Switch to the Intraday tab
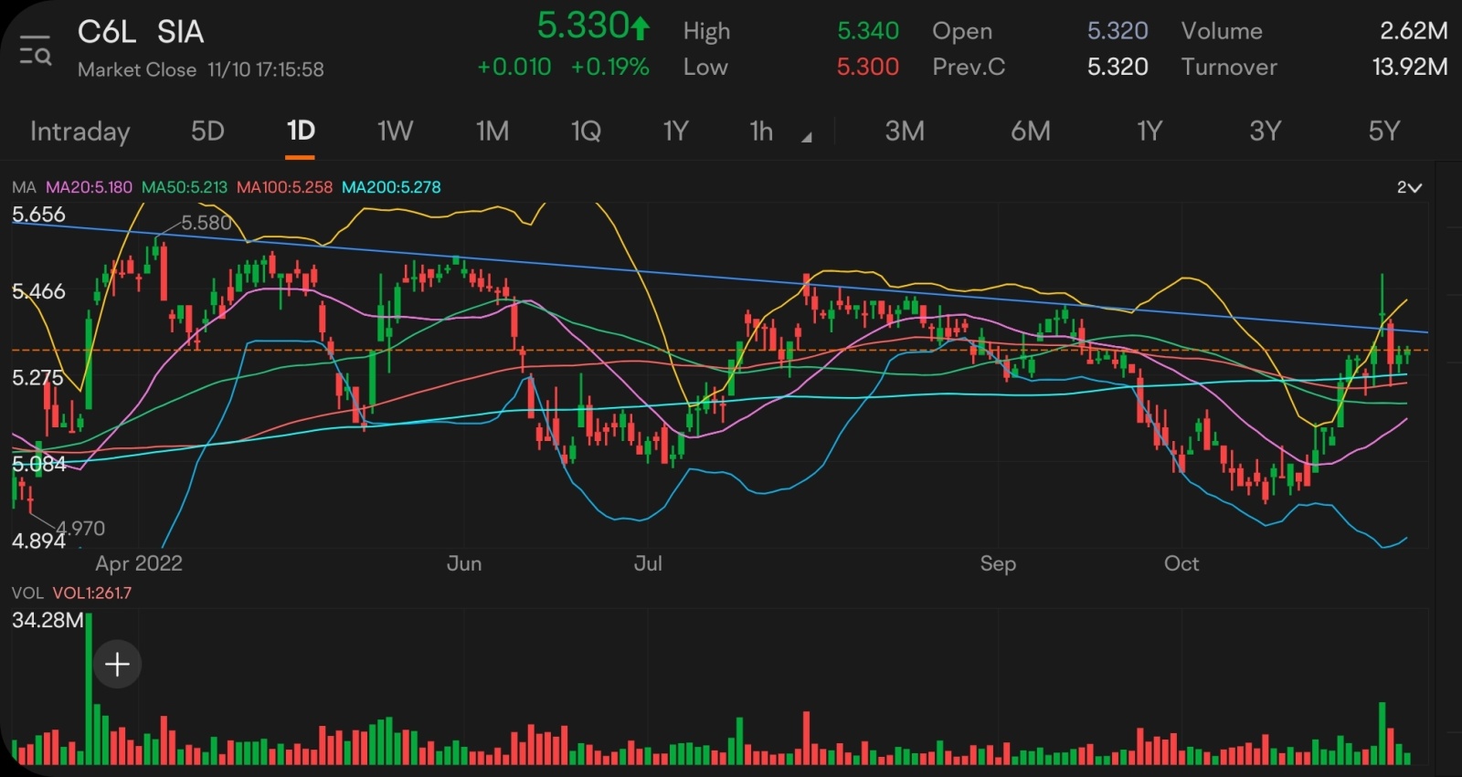 click(80, 131)
